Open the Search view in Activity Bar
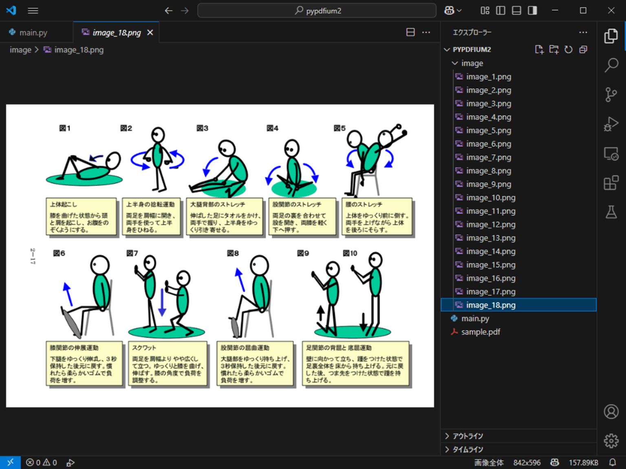 click(611, 64)
